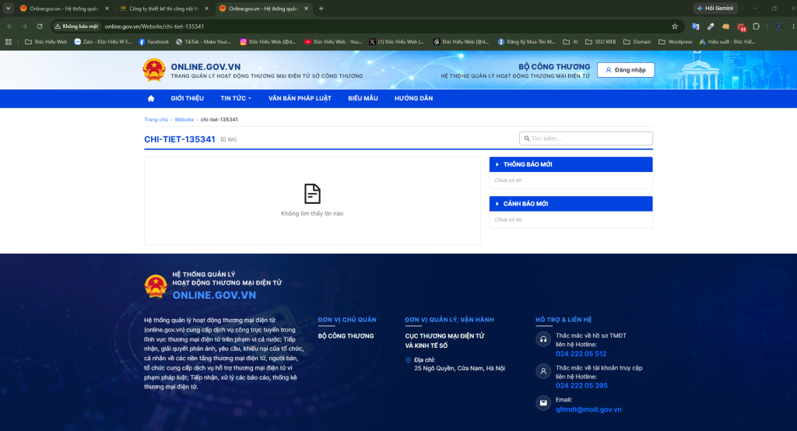
Task: Go to home via house icon
Action: coord(151,99)
